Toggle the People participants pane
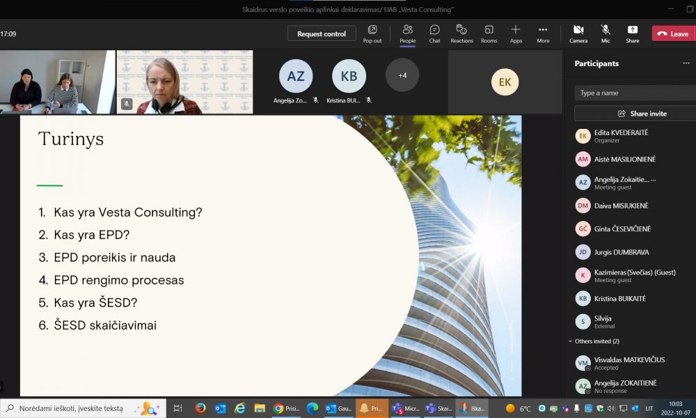Screen dimensions: 696x418 407,33
